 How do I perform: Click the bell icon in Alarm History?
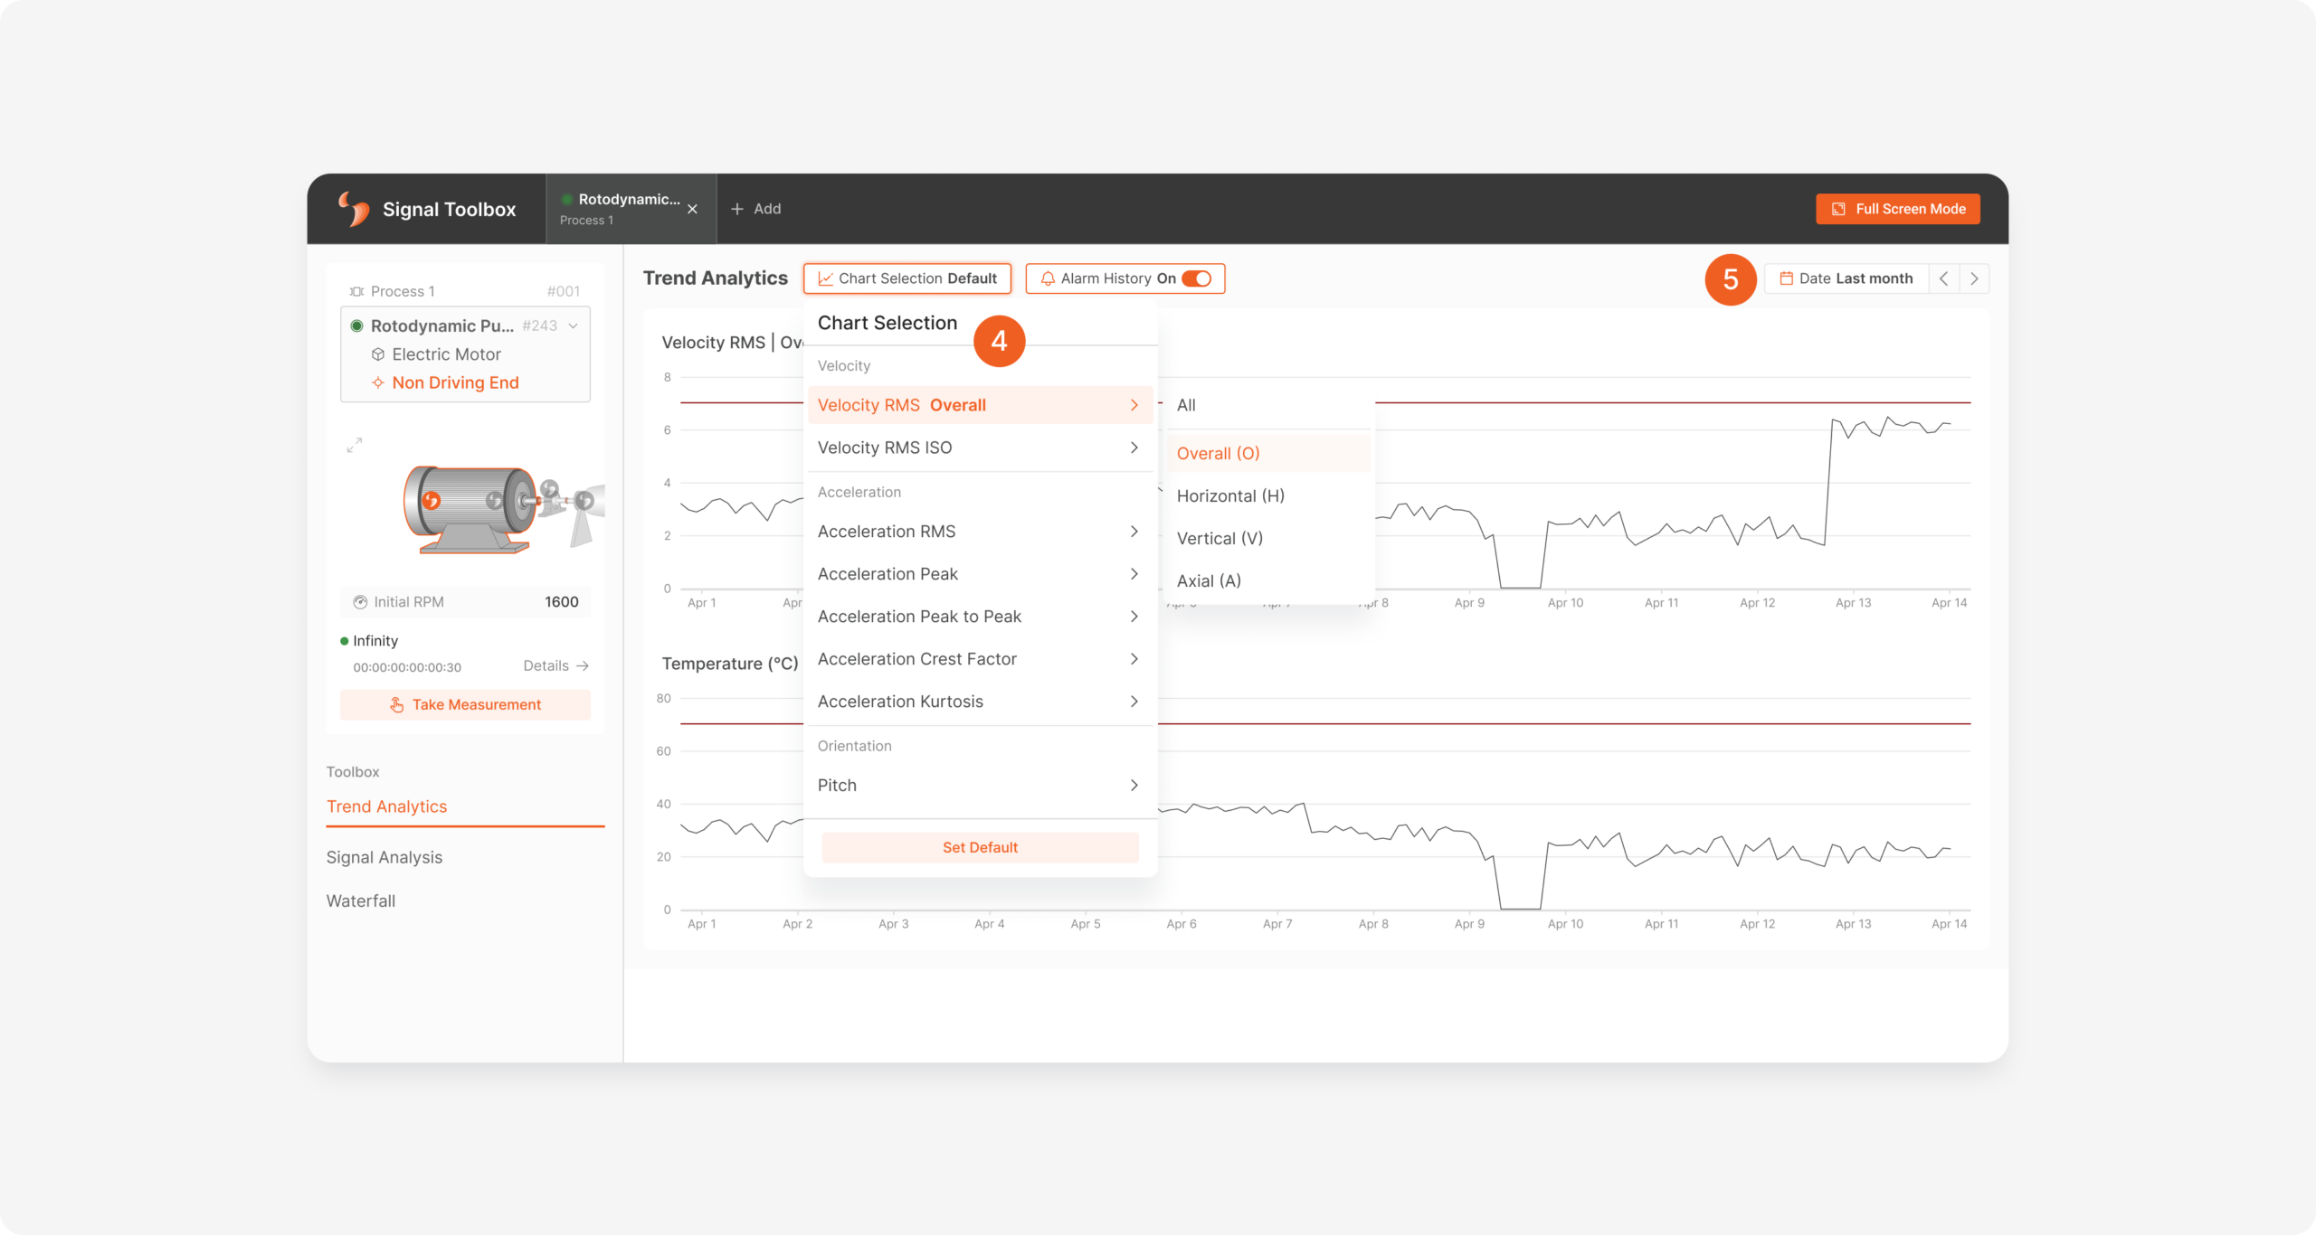click(1048, 278)
